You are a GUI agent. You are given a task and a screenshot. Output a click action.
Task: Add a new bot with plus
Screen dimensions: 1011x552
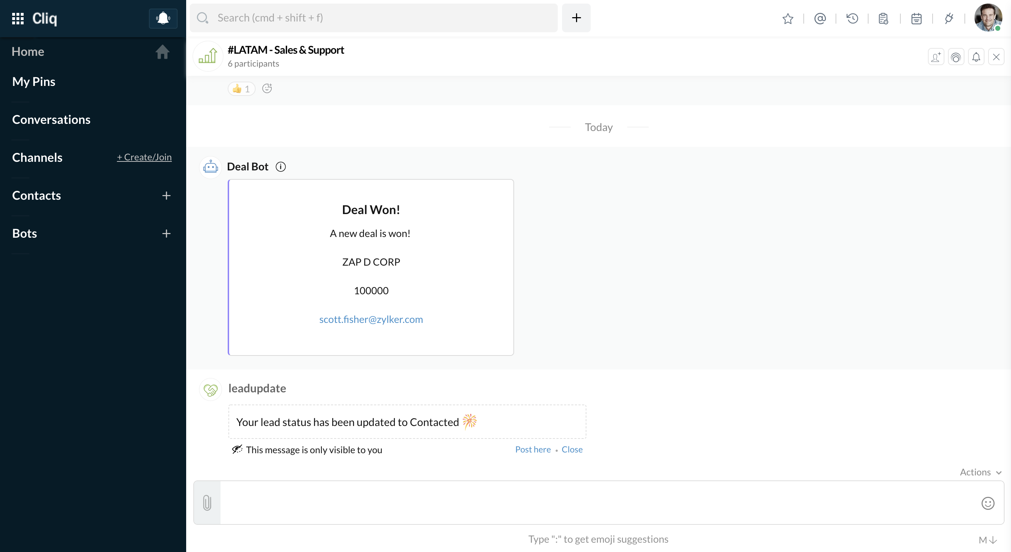166,233
